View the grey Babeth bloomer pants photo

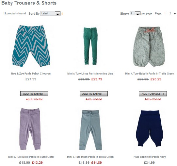(x=149, y=47)
